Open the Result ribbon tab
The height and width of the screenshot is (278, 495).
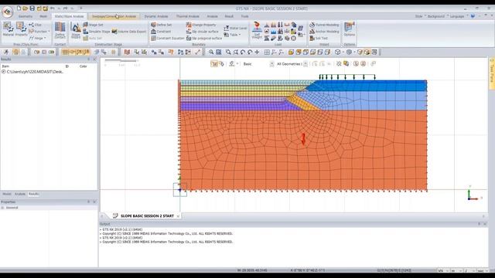(229, 16)
